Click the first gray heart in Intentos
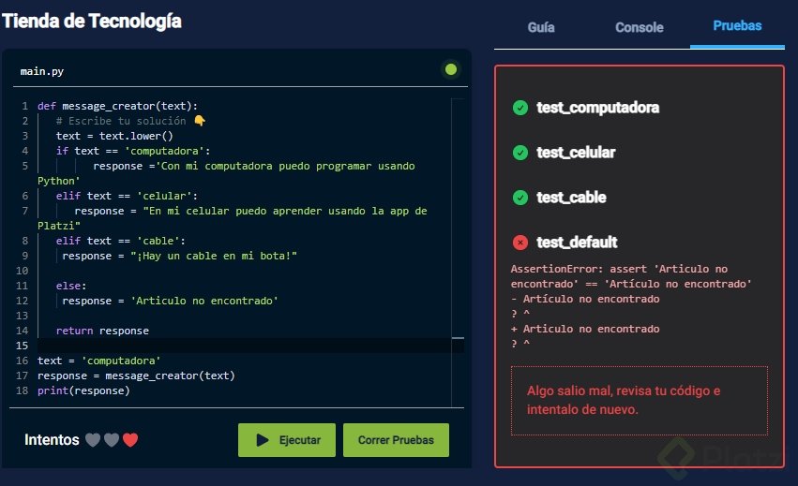 92,440
